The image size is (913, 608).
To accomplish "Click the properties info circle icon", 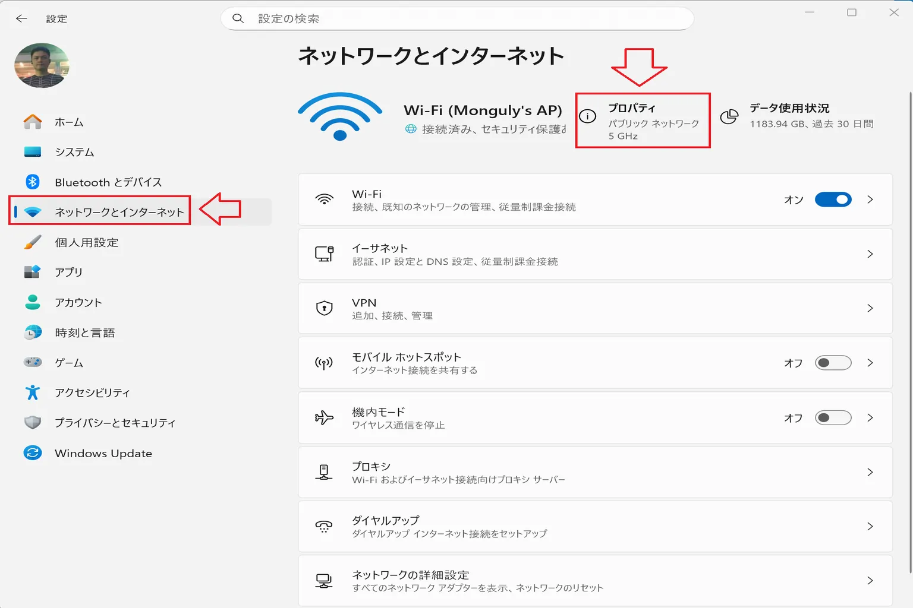I will 587,116.
